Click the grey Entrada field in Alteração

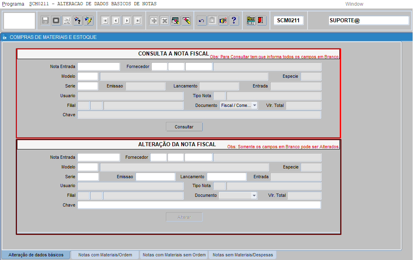(x=296, y=177)
